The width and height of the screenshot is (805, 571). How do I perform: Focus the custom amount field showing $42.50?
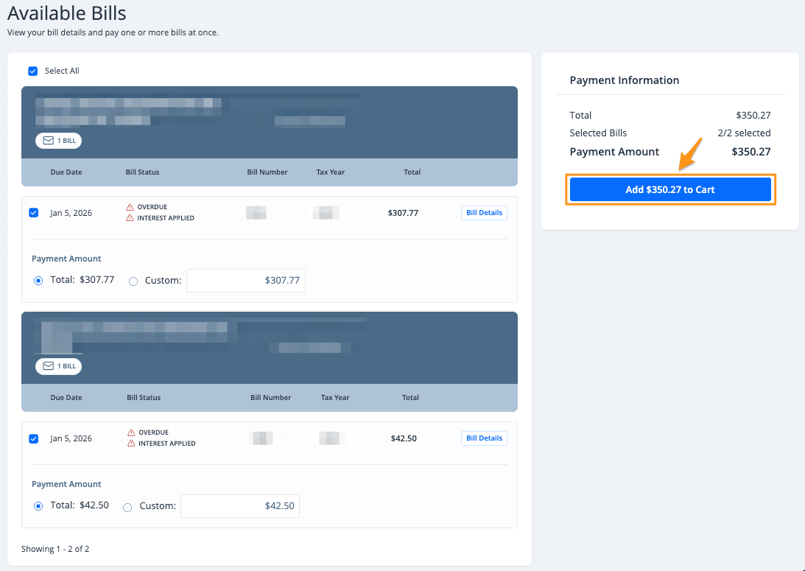(239, 506)
